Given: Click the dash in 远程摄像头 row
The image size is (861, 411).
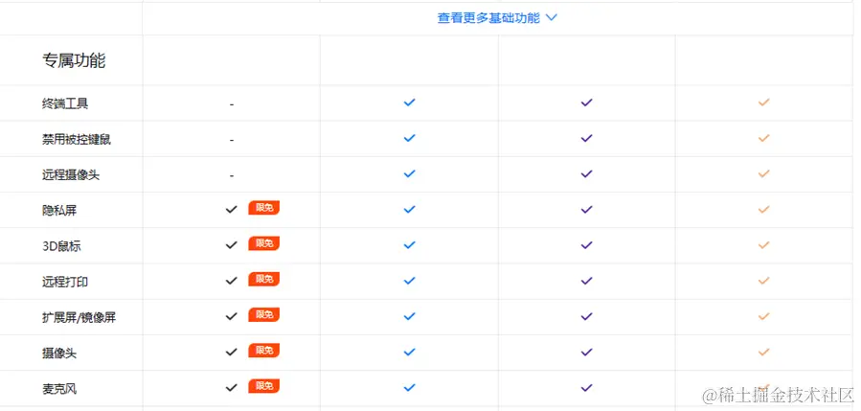Looking at the screenshot, I should tap(232, 176).
